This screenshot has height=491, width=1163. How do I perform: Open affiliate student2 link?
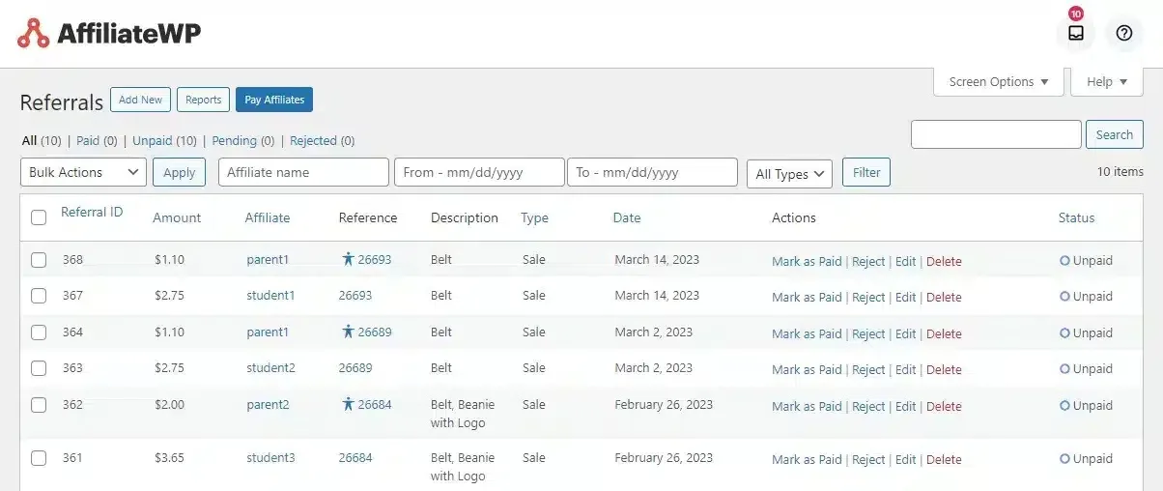[x=270, y=368]
